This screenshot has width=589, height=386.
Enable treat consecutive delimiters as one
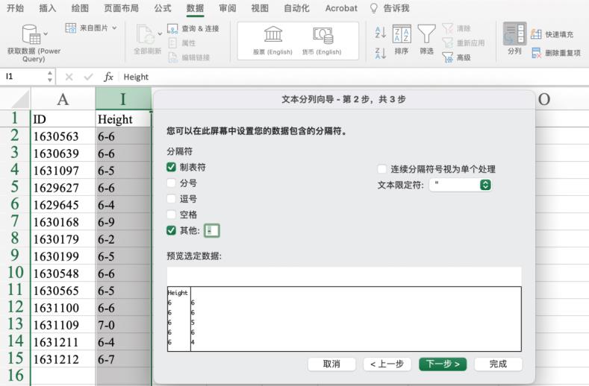(x=382, y=169)
